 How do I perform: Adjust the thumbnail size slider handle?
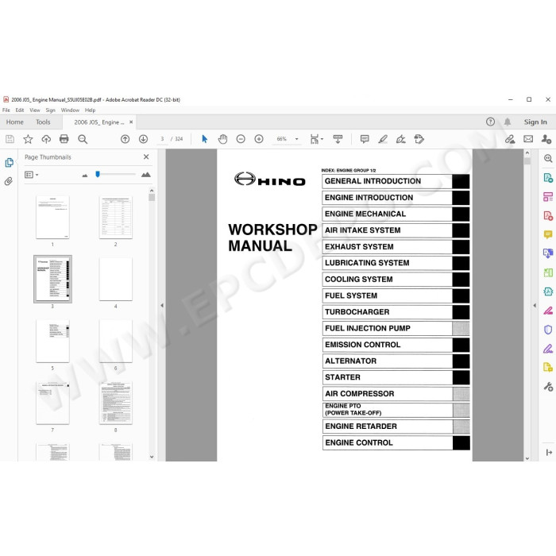(x=98, y=174)
